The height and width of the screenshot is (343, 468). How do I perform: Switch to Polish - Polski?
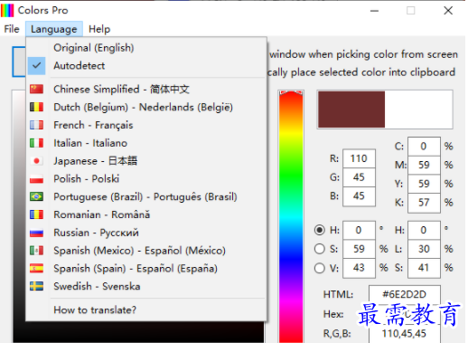coord(146,178)
